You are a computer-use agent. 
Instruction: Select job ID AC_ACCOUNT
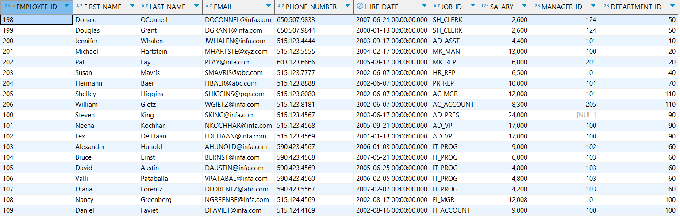[454, 105]
